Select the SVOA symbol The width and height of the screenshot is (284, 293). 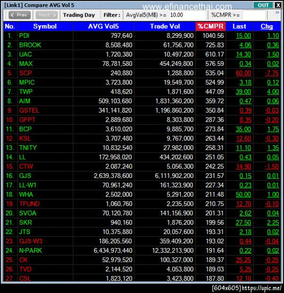tap(27, 213)
